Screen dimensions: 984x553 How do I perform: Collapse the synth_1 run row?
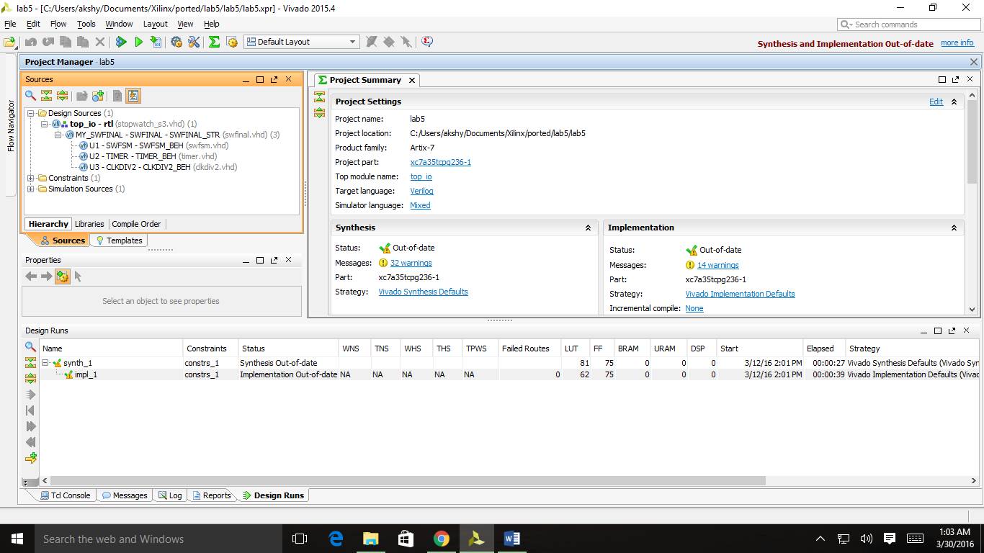tap(45, 363)
